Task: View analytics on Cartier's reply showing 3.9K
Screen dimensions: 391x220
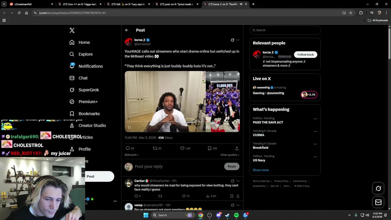Action: click(x=211, y=196)
